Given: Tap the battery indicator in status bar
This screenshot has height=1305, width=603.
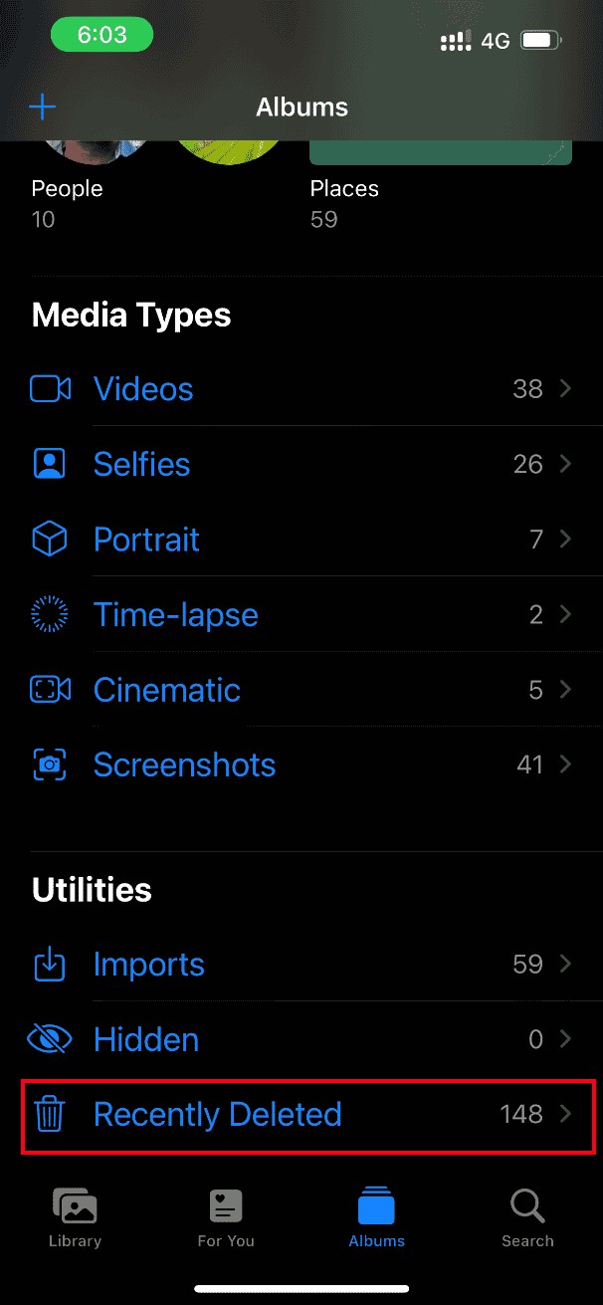Looking at the screenshot, I should [x=541, y=41].
